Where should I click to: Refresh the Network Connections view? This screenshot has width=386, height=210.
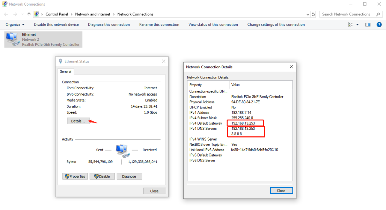313,14
